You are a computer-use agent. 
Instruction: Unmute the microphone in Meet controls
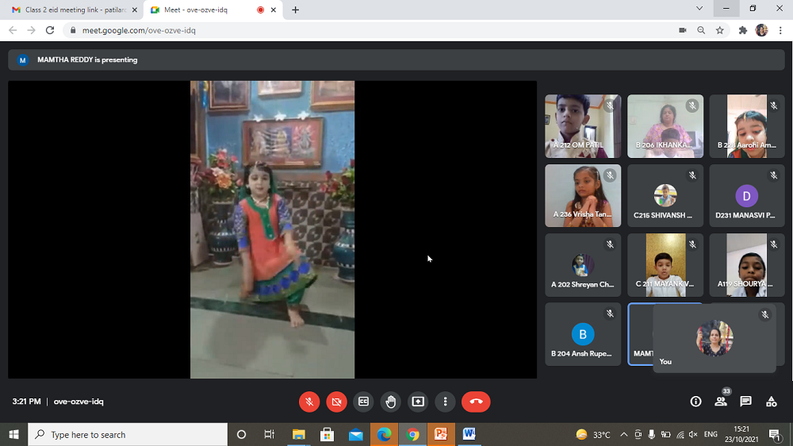click(x=309, y=402)
